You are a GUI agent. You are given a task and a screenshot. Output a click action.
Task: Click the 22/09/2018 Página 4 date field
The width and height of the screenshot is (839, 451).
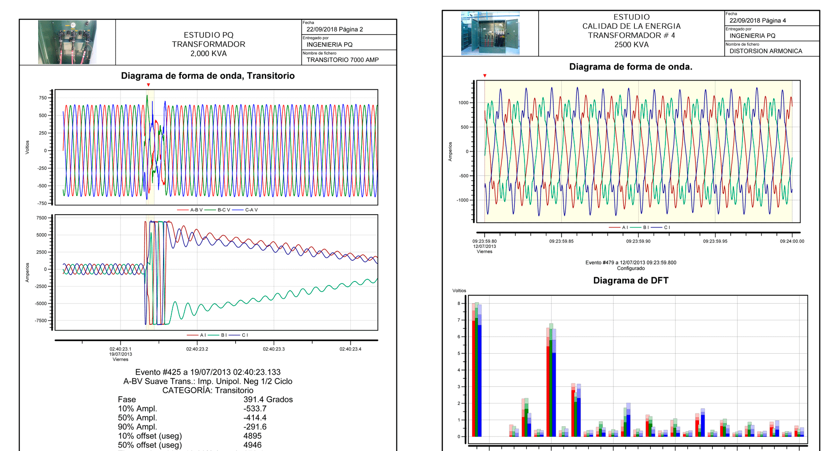click(x=757, y=20)
